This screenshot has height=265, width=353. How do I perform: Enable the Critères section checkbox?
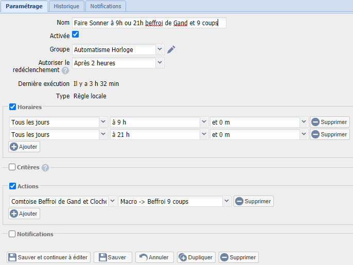pyautogui.click(x=12, y=167)
